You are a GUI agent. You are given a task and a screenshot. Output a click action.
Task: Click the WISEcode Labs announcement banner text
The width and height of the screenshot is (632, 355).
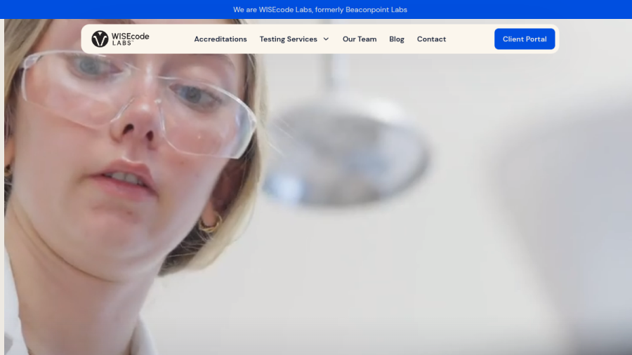click(x=320, y=10)
